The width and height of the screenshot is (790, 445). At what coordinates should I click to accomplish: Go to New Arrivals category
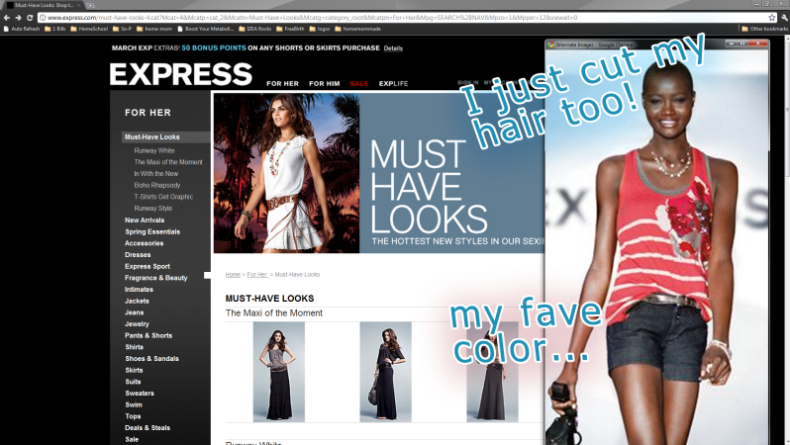click(x=145, y=220)
